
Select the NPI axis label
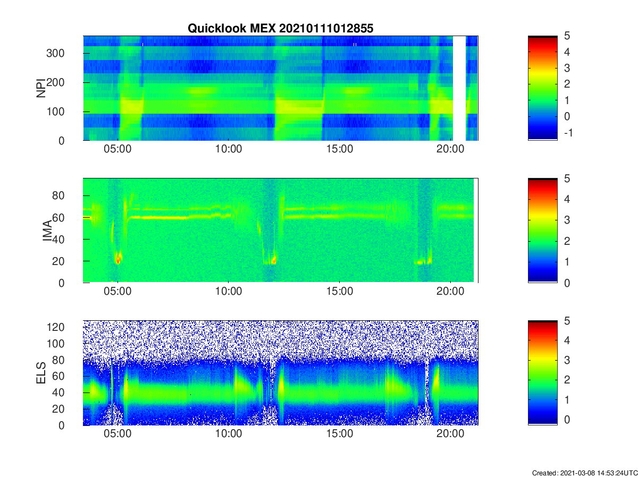[x=41, y=88]
